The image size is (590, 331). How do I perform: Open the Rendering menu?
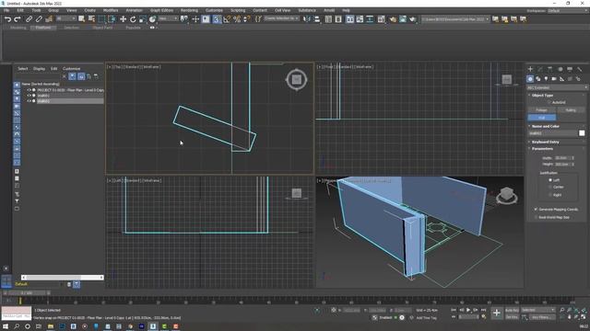[189, 10]
